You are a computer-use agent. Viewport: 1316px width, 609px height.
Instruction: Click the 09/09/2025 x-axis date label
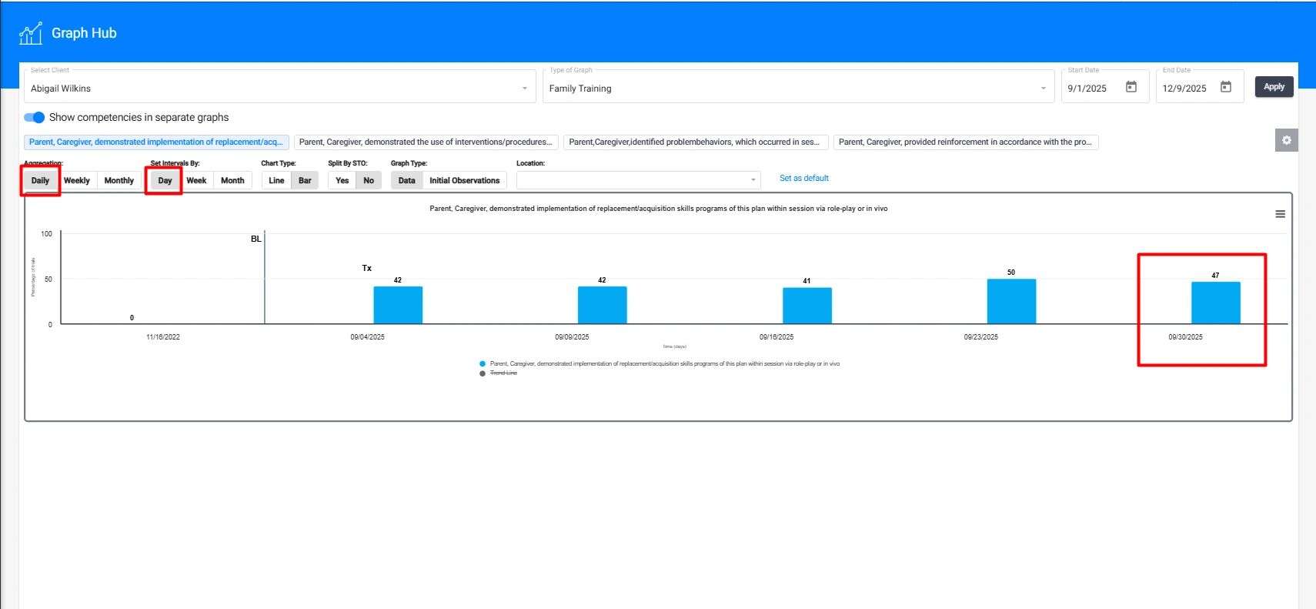point(572,337)
